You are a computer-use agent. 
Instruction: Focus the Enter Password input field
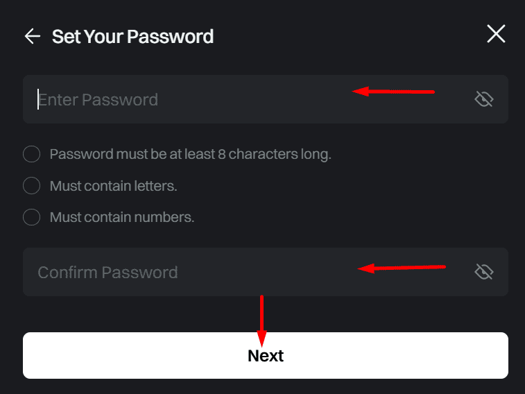pos(266,99)
